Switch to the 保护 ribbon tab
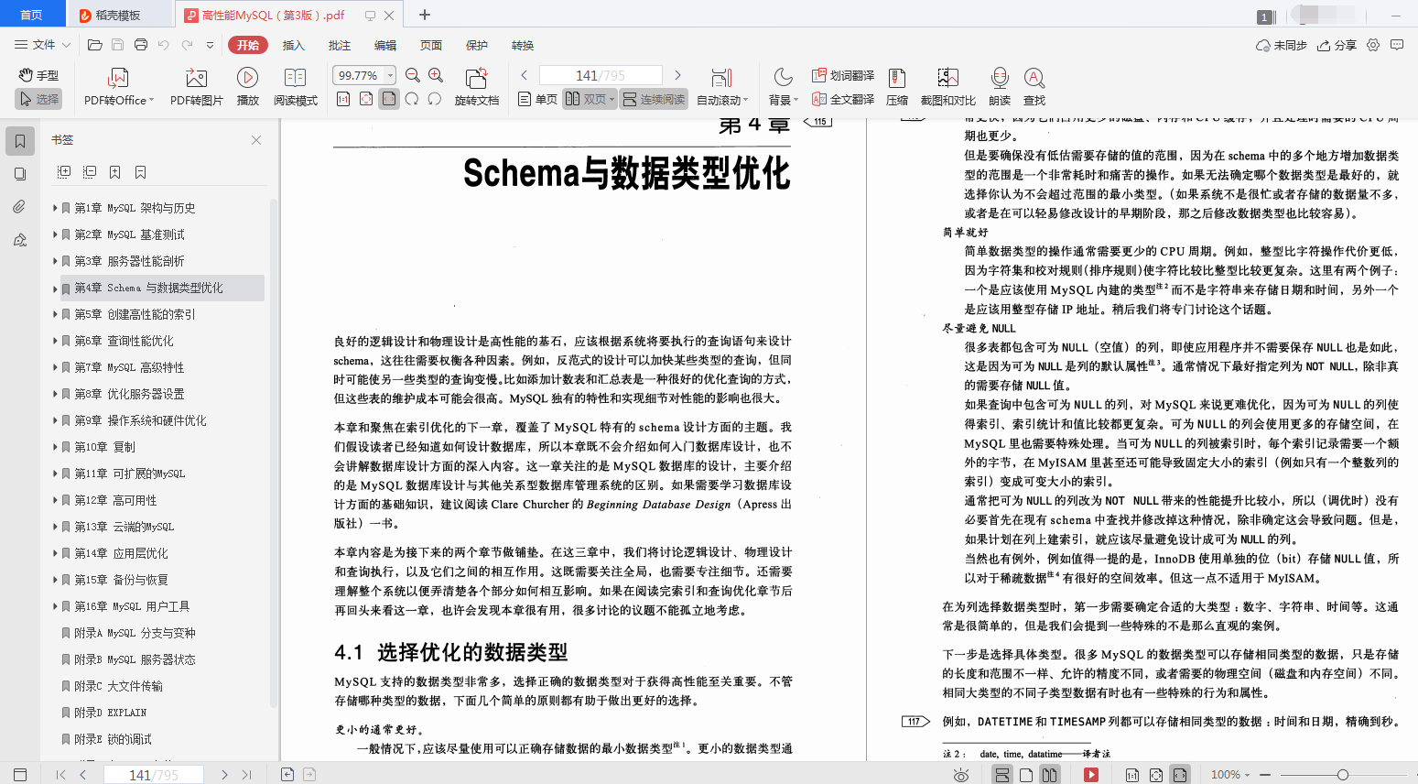This screenshot has height=784, width=1418. pyautogui.click(x=476, y=45)
